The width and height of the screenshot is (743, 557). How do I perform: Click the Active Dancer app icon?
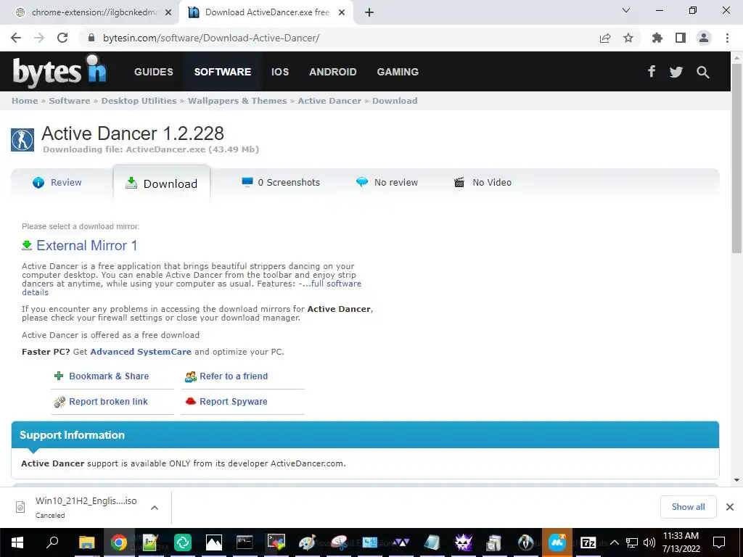pyautogui.click(x=22, y=140)
